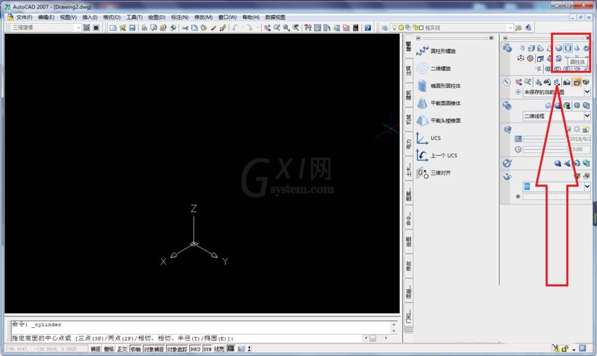This screenshot has height=356, width=597.
Task: Click the frustum pyramid tool 平截头棱锥面
Action: (x=438, y=120)
